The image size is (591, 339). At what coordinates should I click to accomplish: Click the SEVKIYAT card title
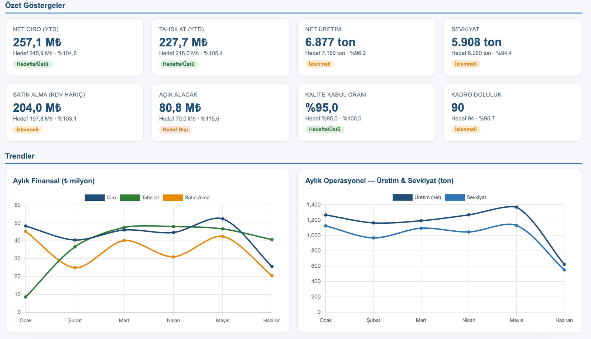[465, 29]
